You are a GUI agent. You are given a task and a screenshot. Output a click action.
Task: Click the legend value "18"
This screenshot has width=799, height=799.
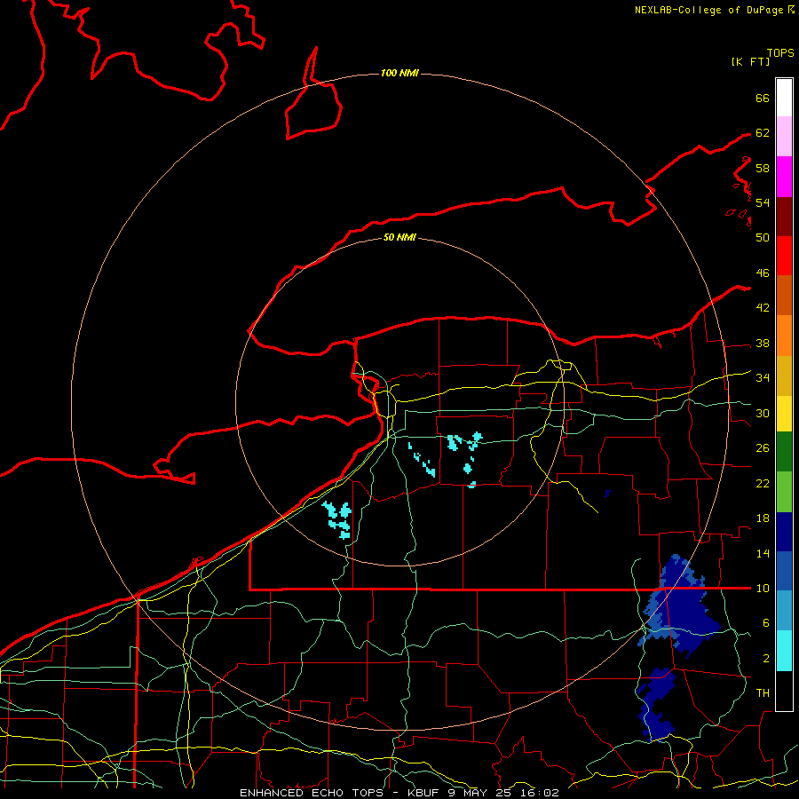(763, 518)
